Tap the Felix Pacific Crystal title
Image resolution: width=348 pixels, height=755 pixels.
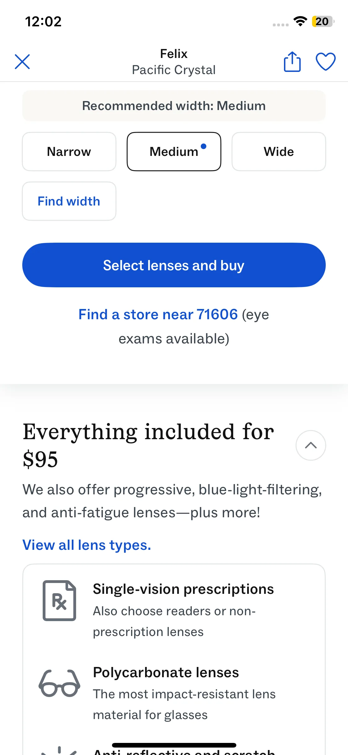(x=174, y=62)
